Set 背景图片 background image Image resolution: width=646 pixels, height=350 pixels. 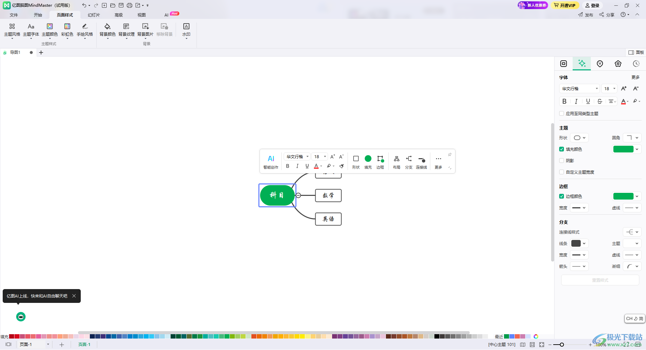(145, 30)
